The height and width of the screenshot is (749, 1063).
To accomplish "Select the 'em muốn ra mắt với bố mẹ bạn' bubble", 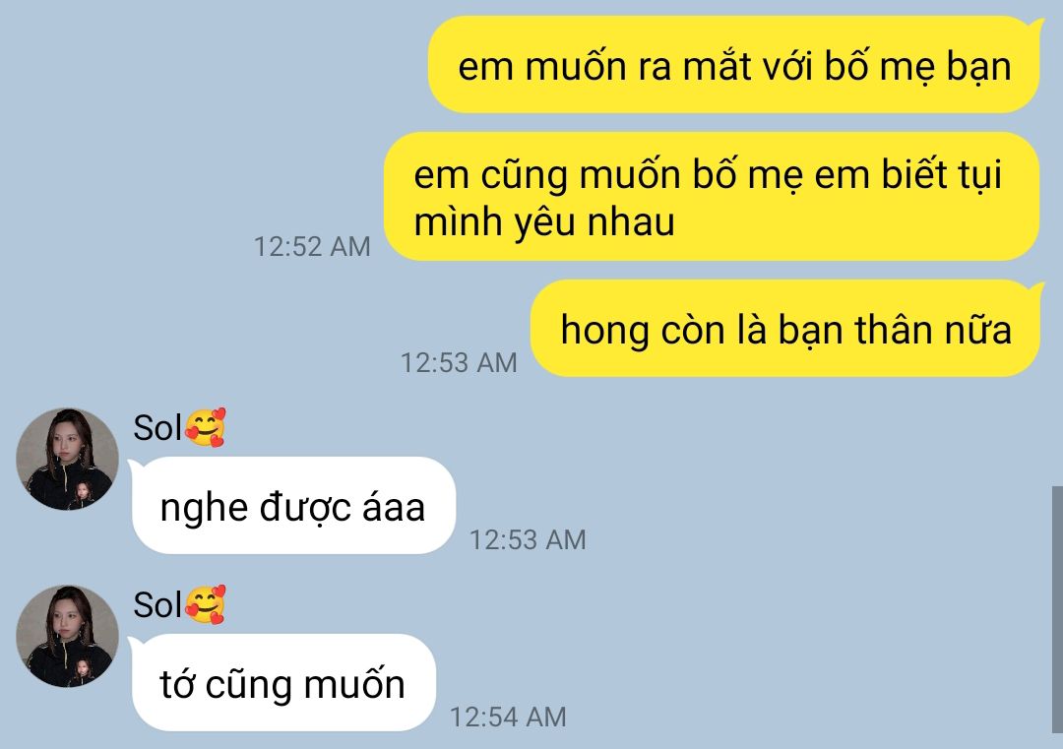I will (733, 65).
